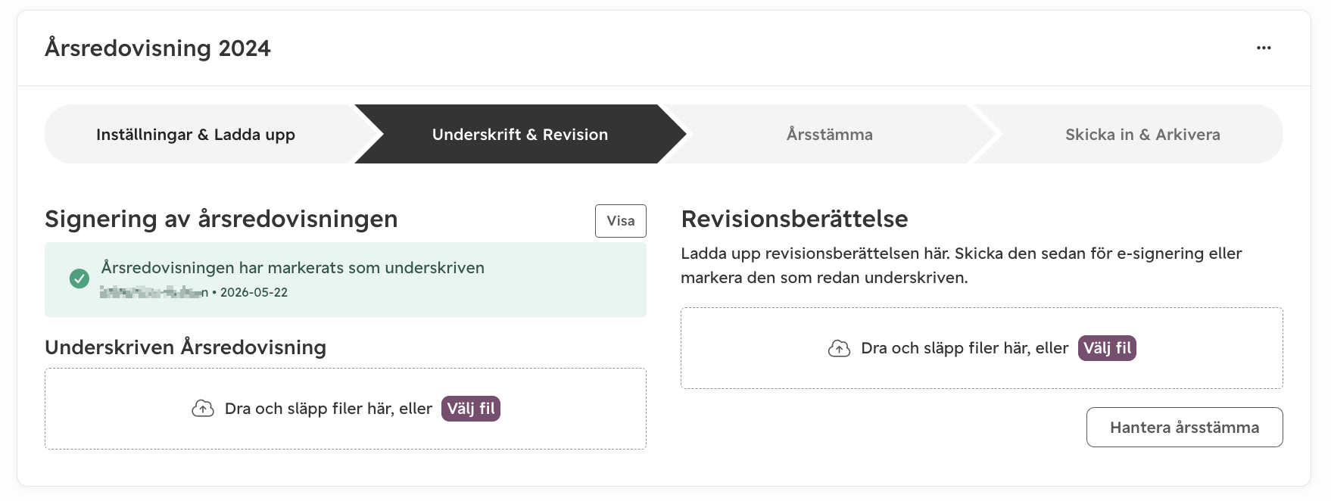Click the Revisionsberättelse heading
1331x501 pixels.
tap(794, 219)
